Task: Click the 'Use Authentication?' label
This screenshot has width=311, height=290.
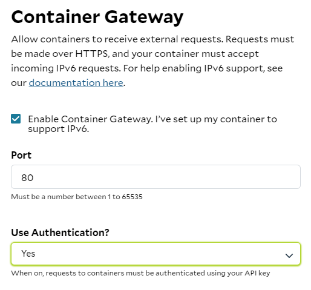Action: (60, 232)
